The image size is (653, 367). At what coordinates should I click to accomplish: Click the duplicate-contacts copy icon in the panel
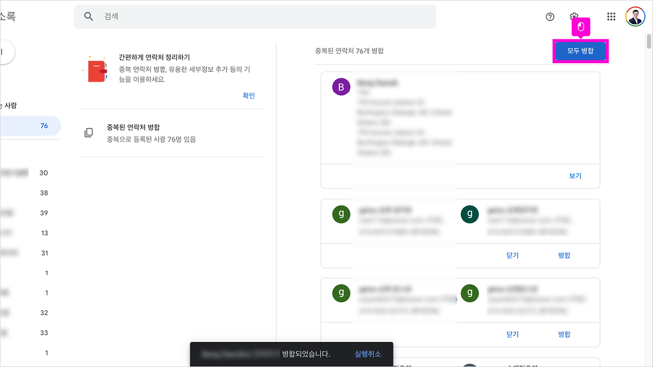(89, 133)
